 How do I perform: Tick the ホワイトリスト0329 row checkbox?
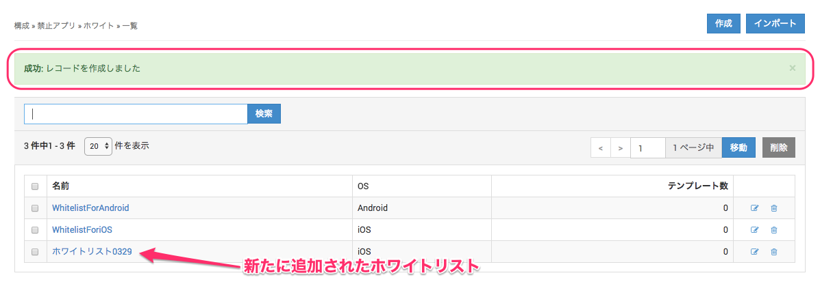tap(35, 252)
